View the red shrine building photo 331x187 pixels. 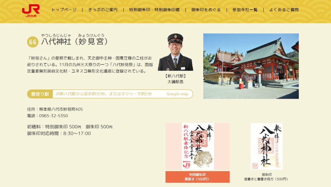251,66
